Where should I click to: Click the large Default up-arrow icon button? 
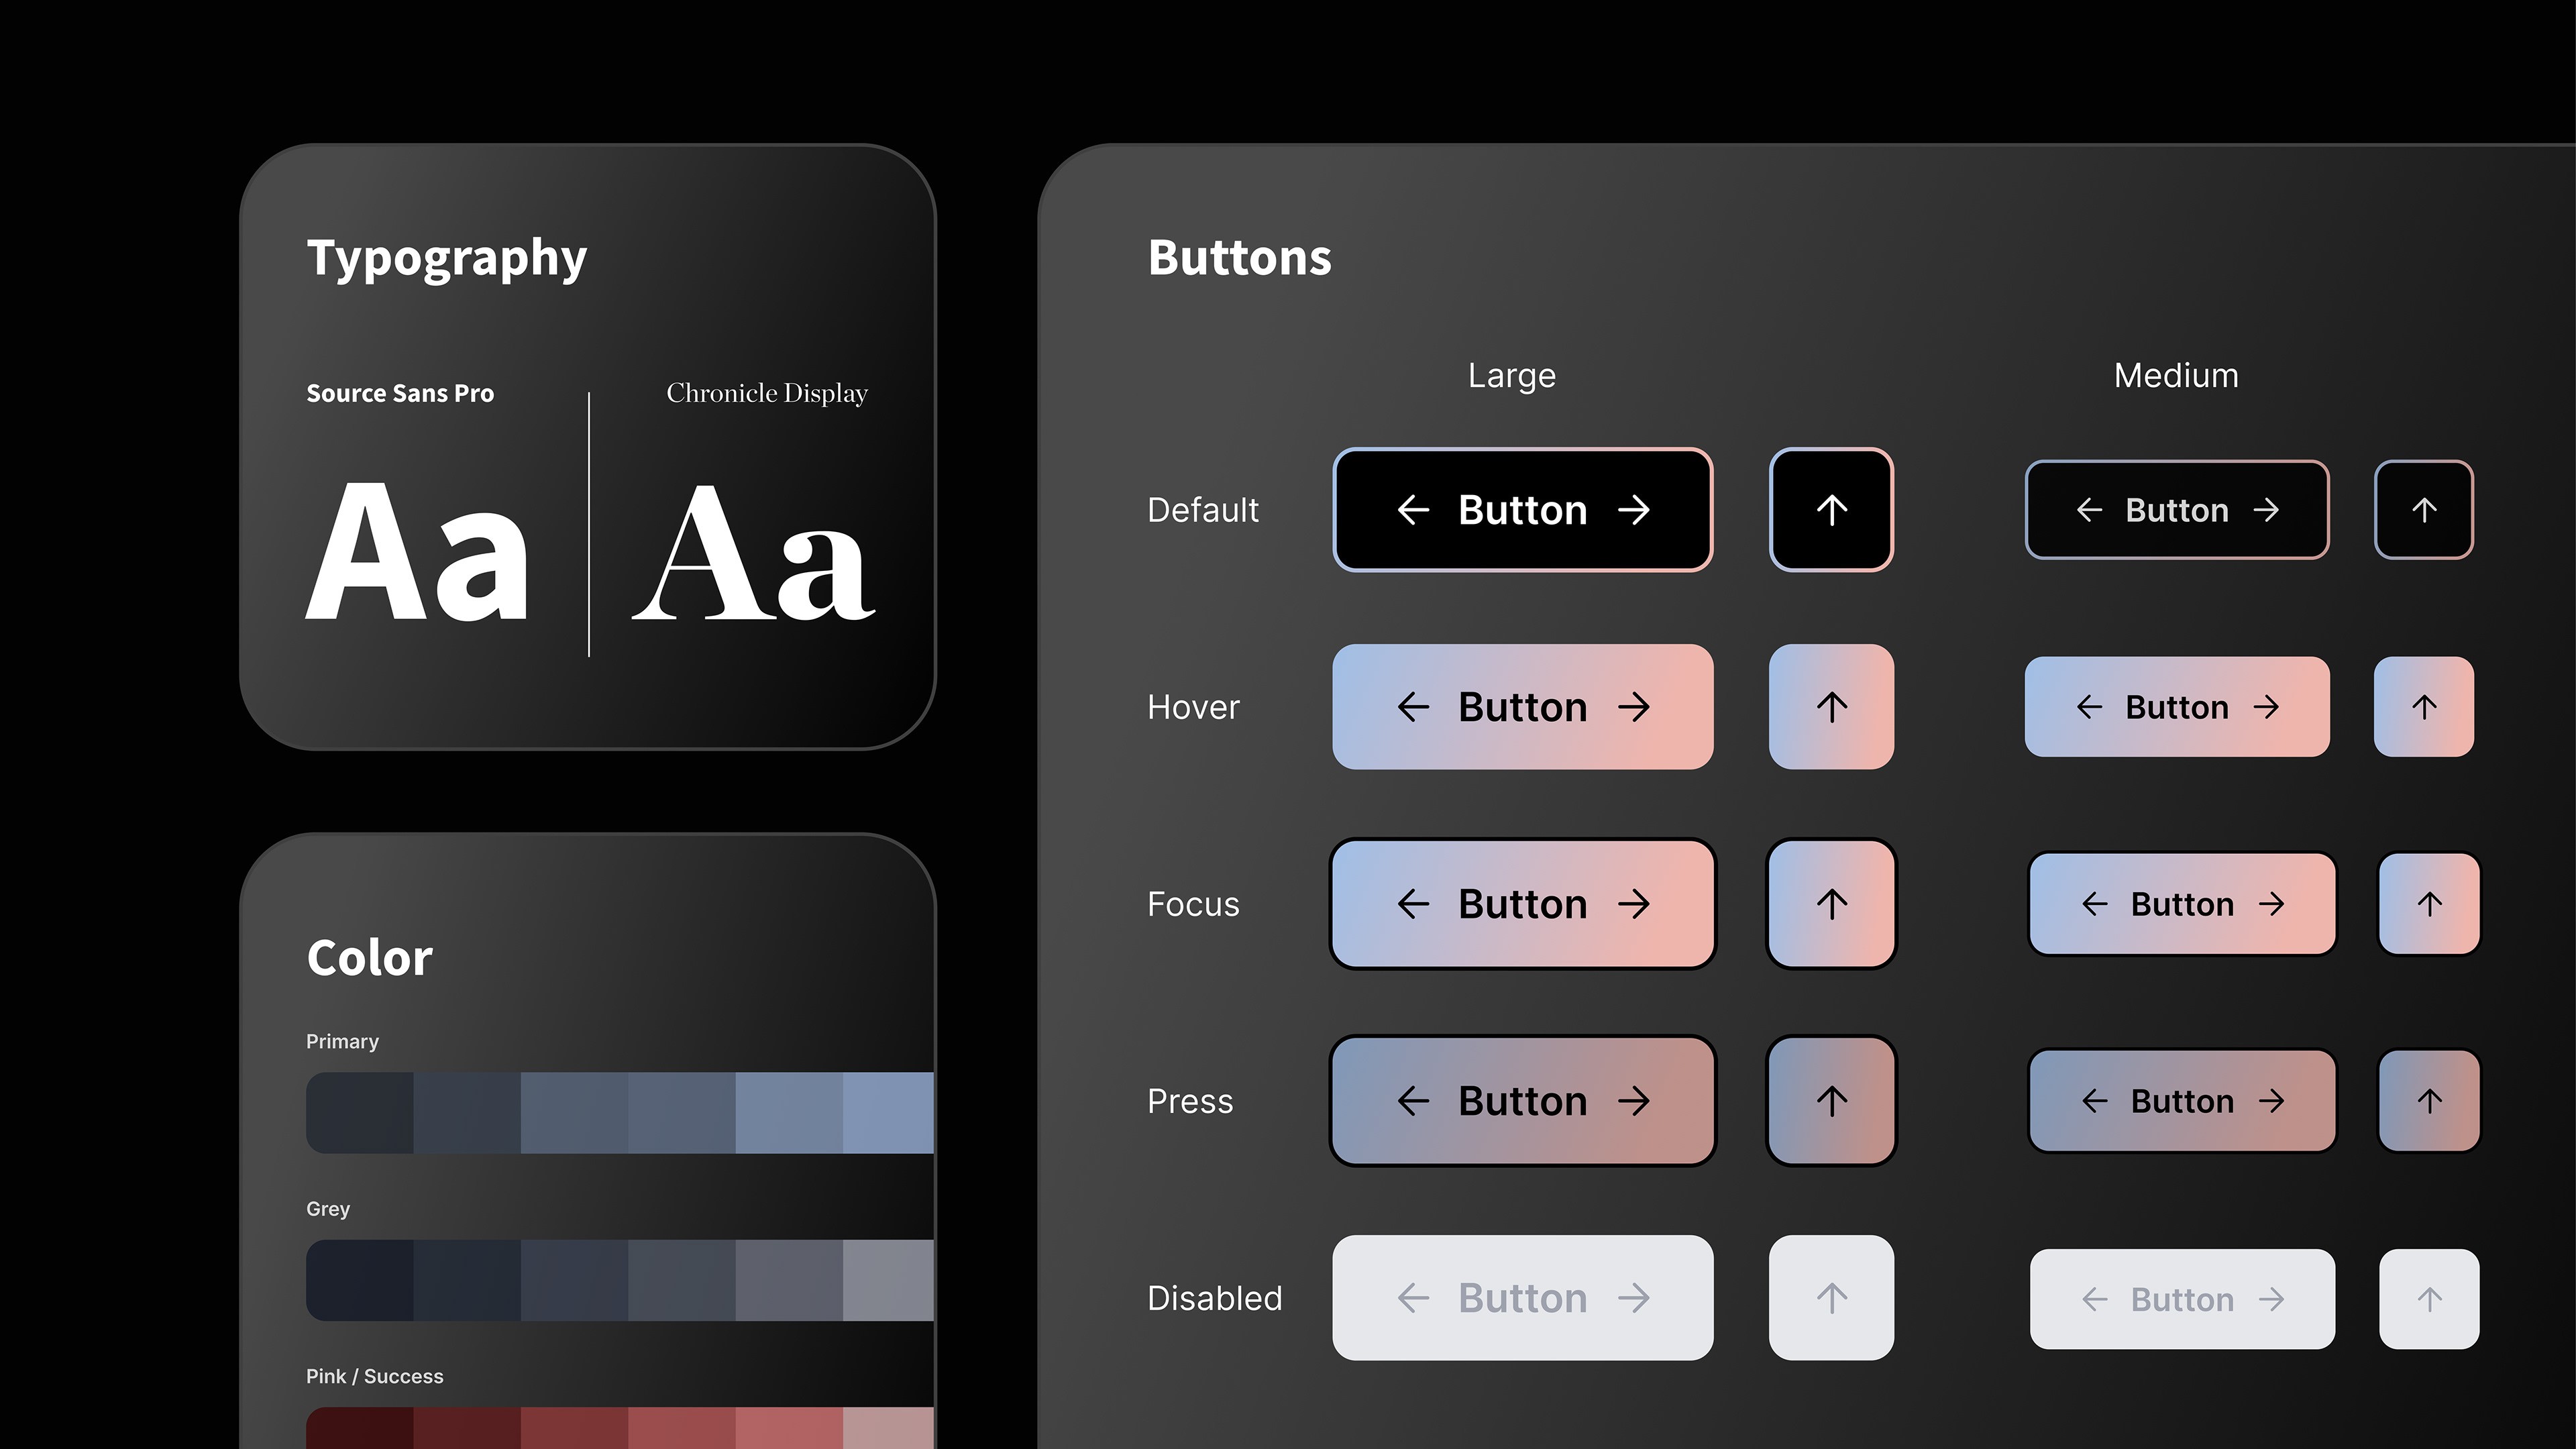pyautogui.click(x=1831, y=510)
